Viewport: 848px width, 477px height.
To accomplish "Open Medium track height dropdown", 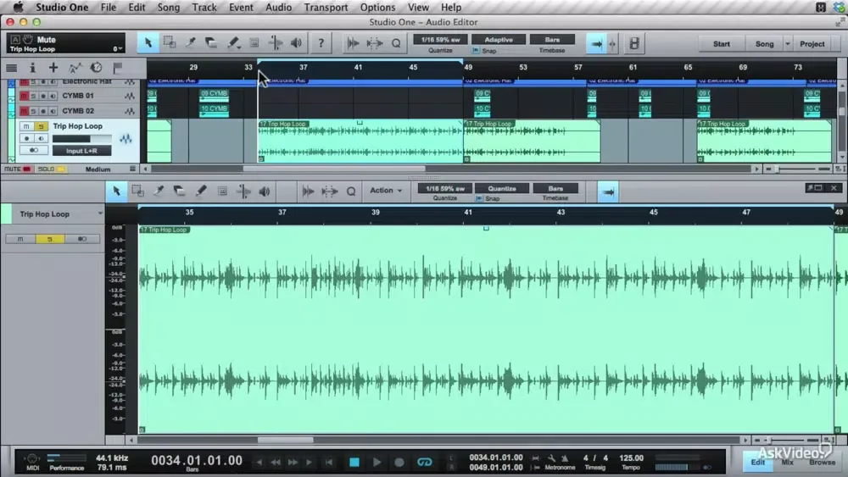I will coord(98,169).
